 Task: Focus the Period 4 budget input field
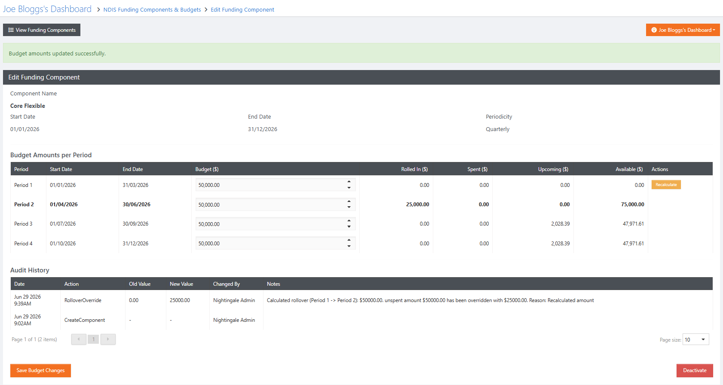tap(271, 243)
